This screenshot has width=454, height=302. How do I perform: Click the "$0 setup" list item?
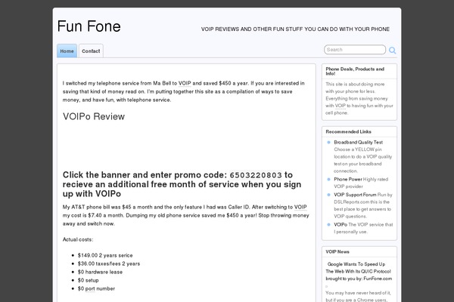point(89,280)
